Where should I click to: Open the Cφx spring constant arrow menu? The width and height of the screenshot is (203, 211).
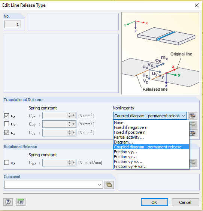coord(74,163)
